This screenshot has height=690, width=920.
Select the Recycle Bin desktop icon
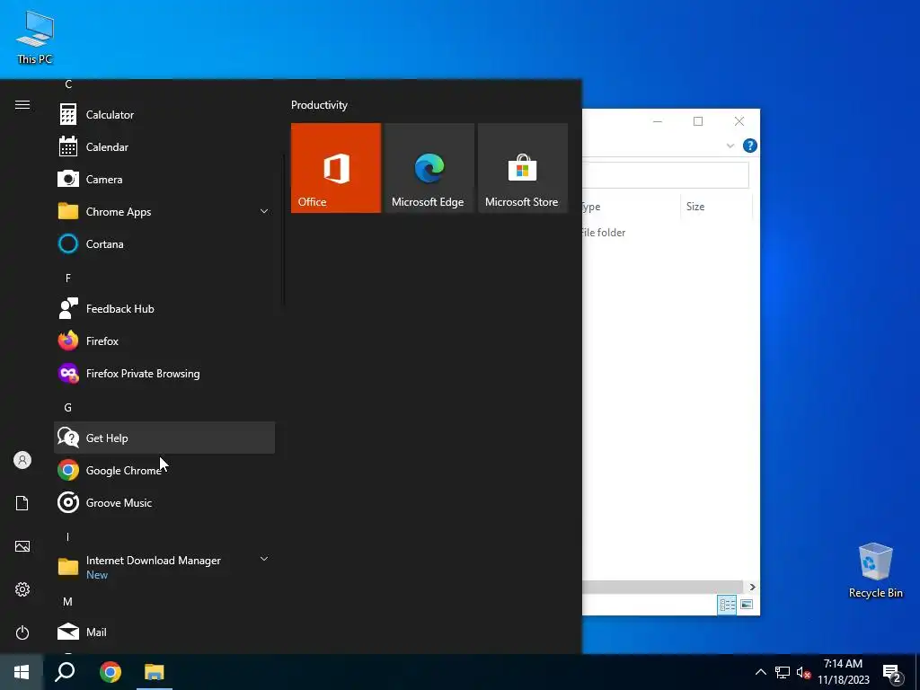click(875, 571)
